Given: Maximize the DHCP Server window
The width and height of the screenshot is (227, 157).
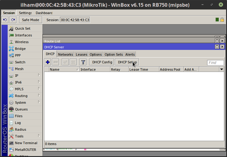Looking at the screenshot, I should click(x=217, y=47).
